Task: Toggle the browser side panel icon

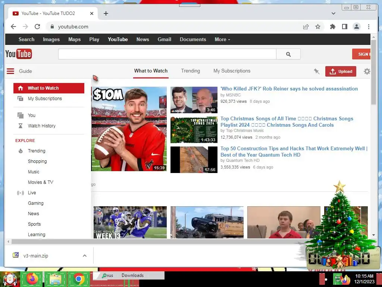Action: [x=344, y=27]
